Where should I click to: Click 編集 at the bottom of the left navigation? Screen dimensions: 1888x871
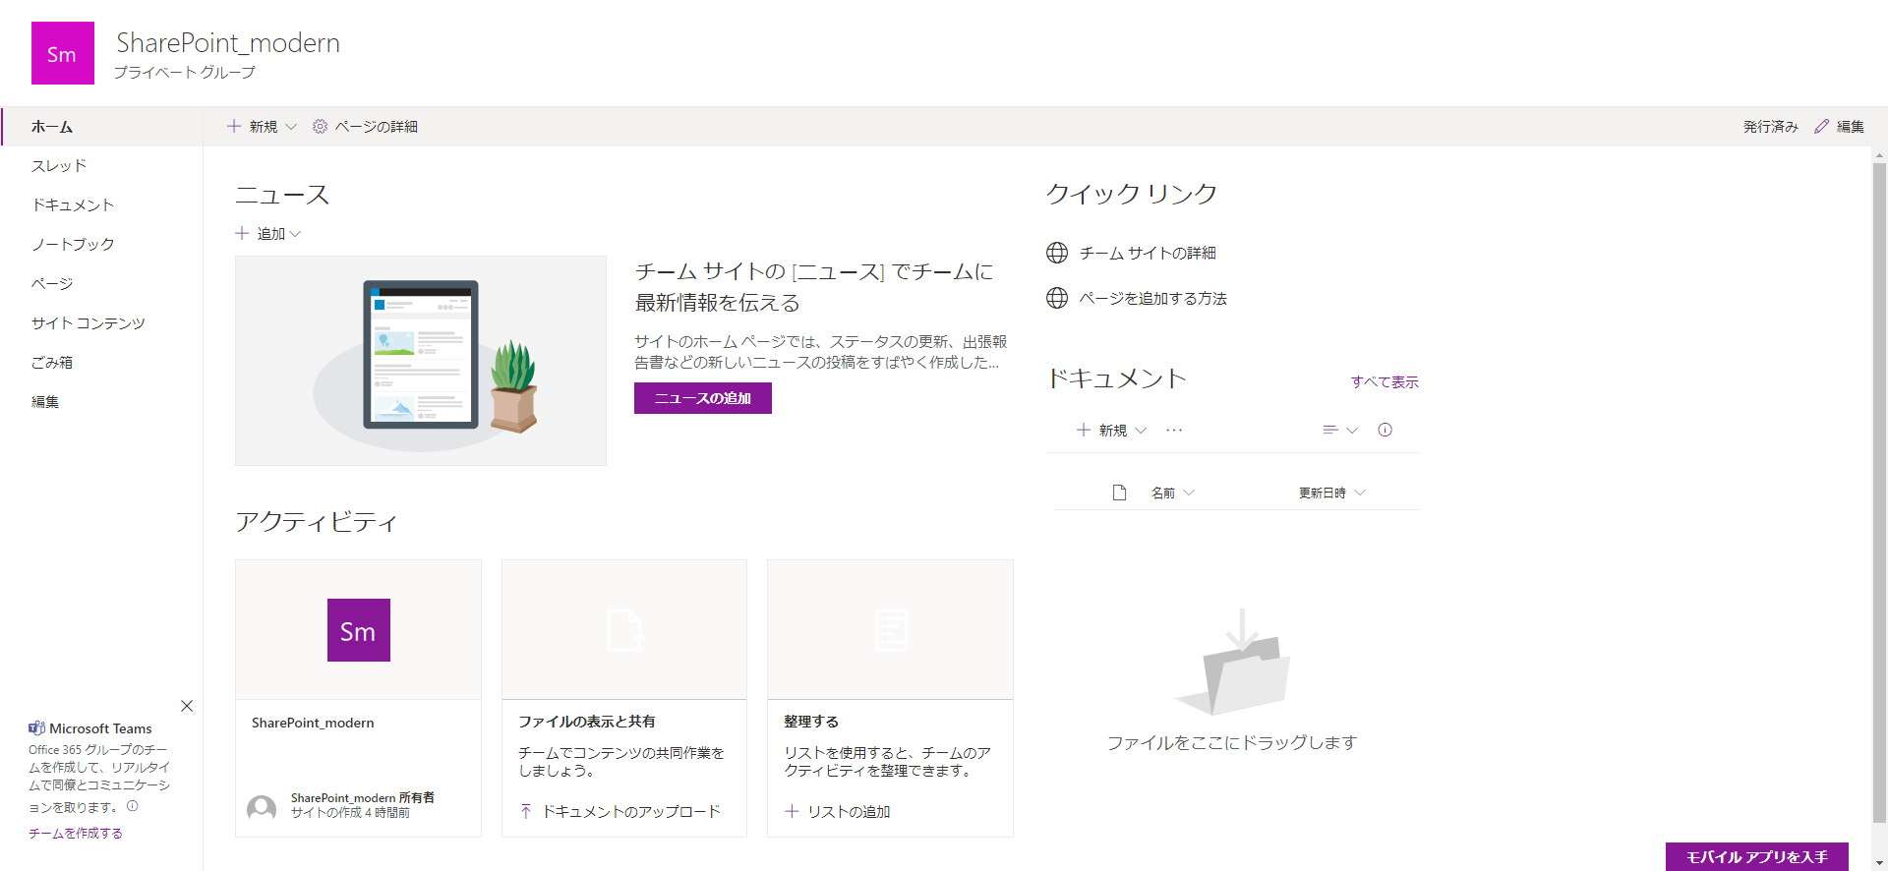click(x=45, y=402)
